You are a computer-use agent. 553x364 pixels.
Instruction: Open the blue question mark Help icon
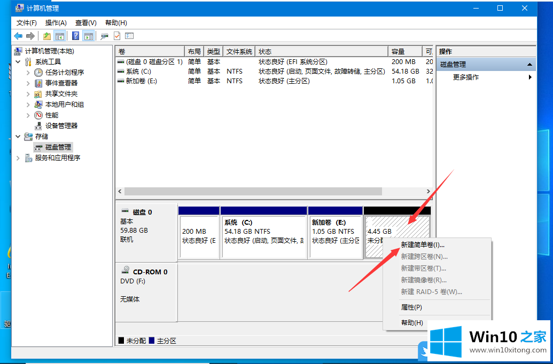[x=75, y=36]
